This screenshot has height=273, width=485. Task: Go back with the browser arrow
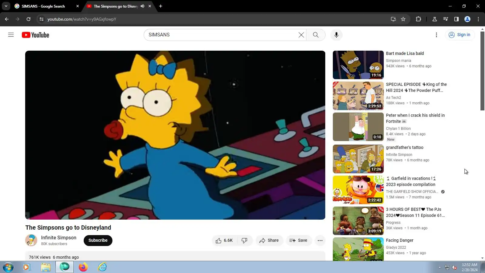[7, 19]
